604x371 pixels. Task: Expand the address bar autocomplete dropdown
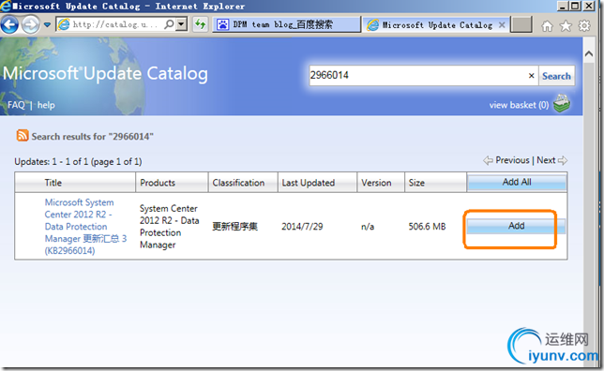182,24
